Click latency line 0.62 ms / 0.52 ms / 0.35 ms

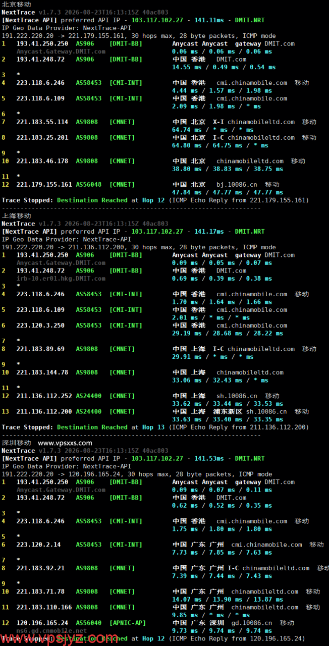[222, 506]
